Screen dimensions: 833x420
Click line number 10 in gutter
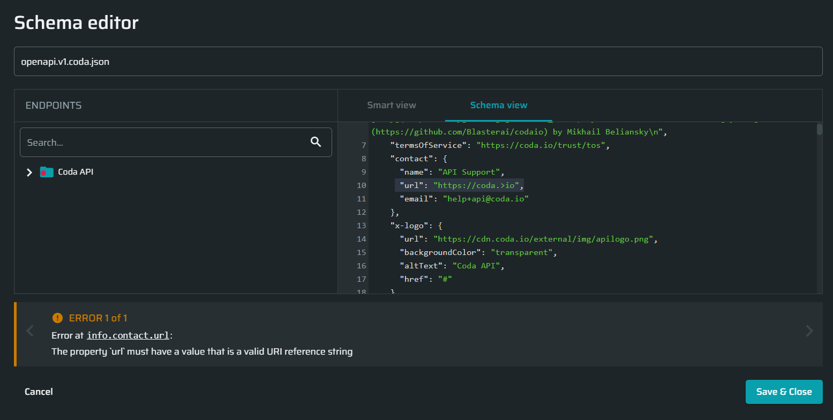(x=362, y=185)
